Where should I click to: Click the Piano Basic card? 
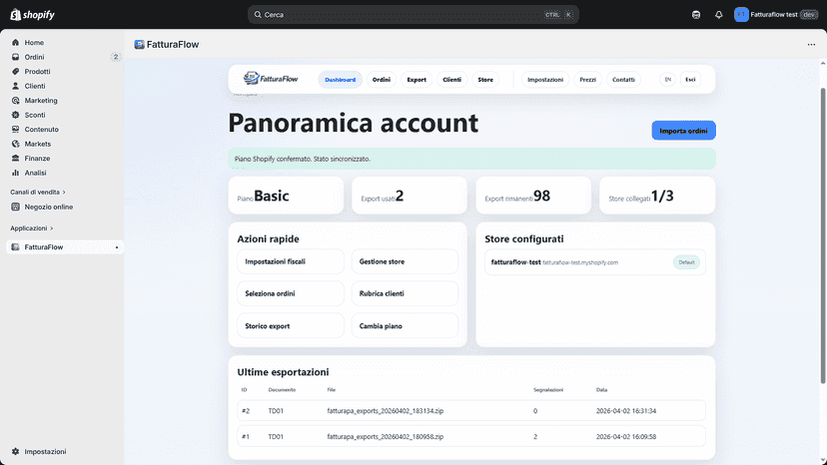click(x=286, y=195)
